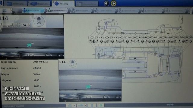Select the '1 Measure points' workflow step
The image size is (193, 108).
coord(81,10)
